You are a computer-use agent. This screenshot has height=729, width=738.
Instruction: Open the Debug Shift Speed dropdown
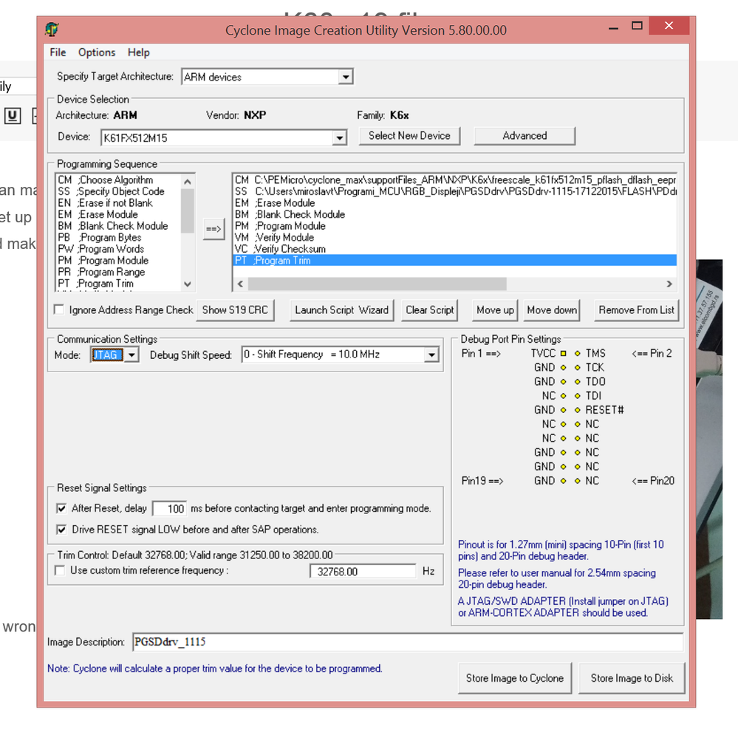pyautogui.click(x=431, y=355)
